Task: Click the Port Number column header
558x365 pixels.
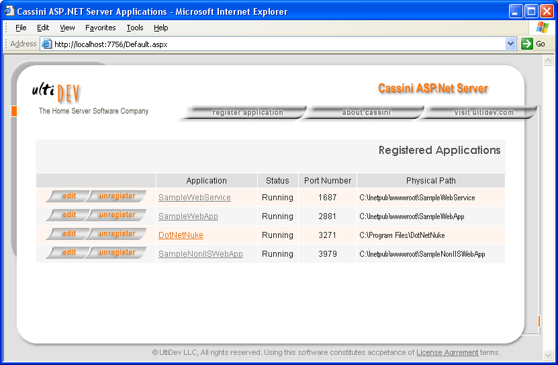Action: pos(328,181)
